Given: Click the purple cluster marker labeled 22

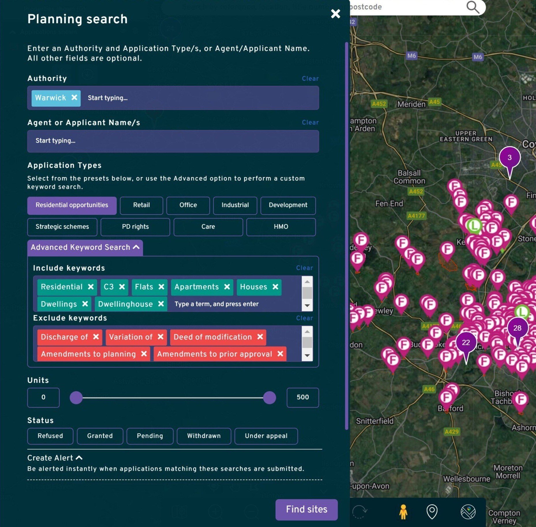Looking at the screenshot, I should click(x=466, y=342).
